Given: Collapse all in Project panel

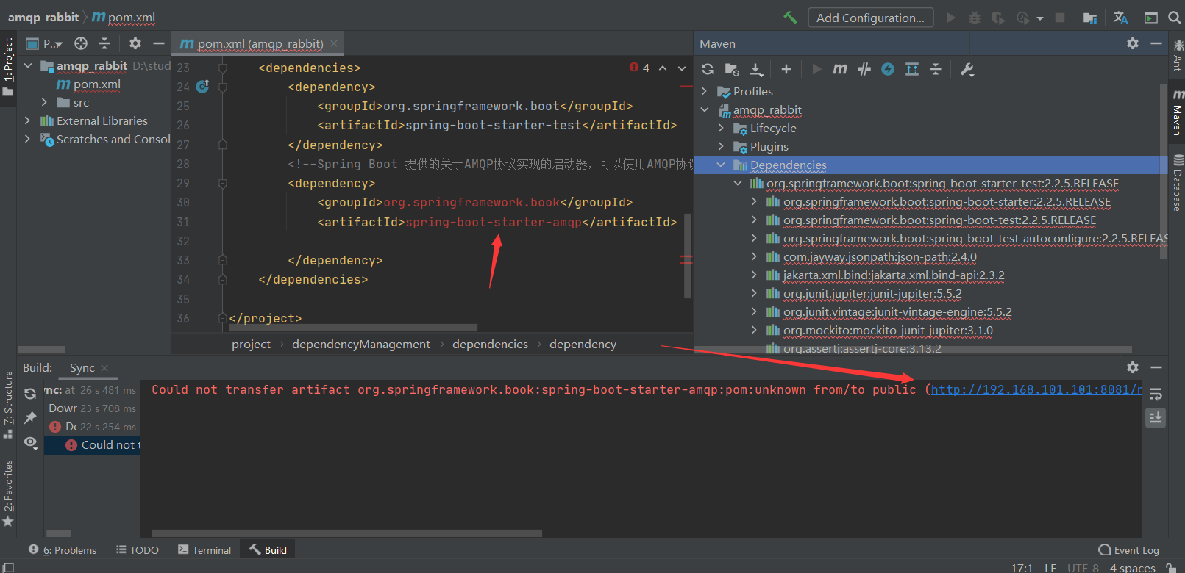Looking at the screenshot, I should tap(104, 43).
